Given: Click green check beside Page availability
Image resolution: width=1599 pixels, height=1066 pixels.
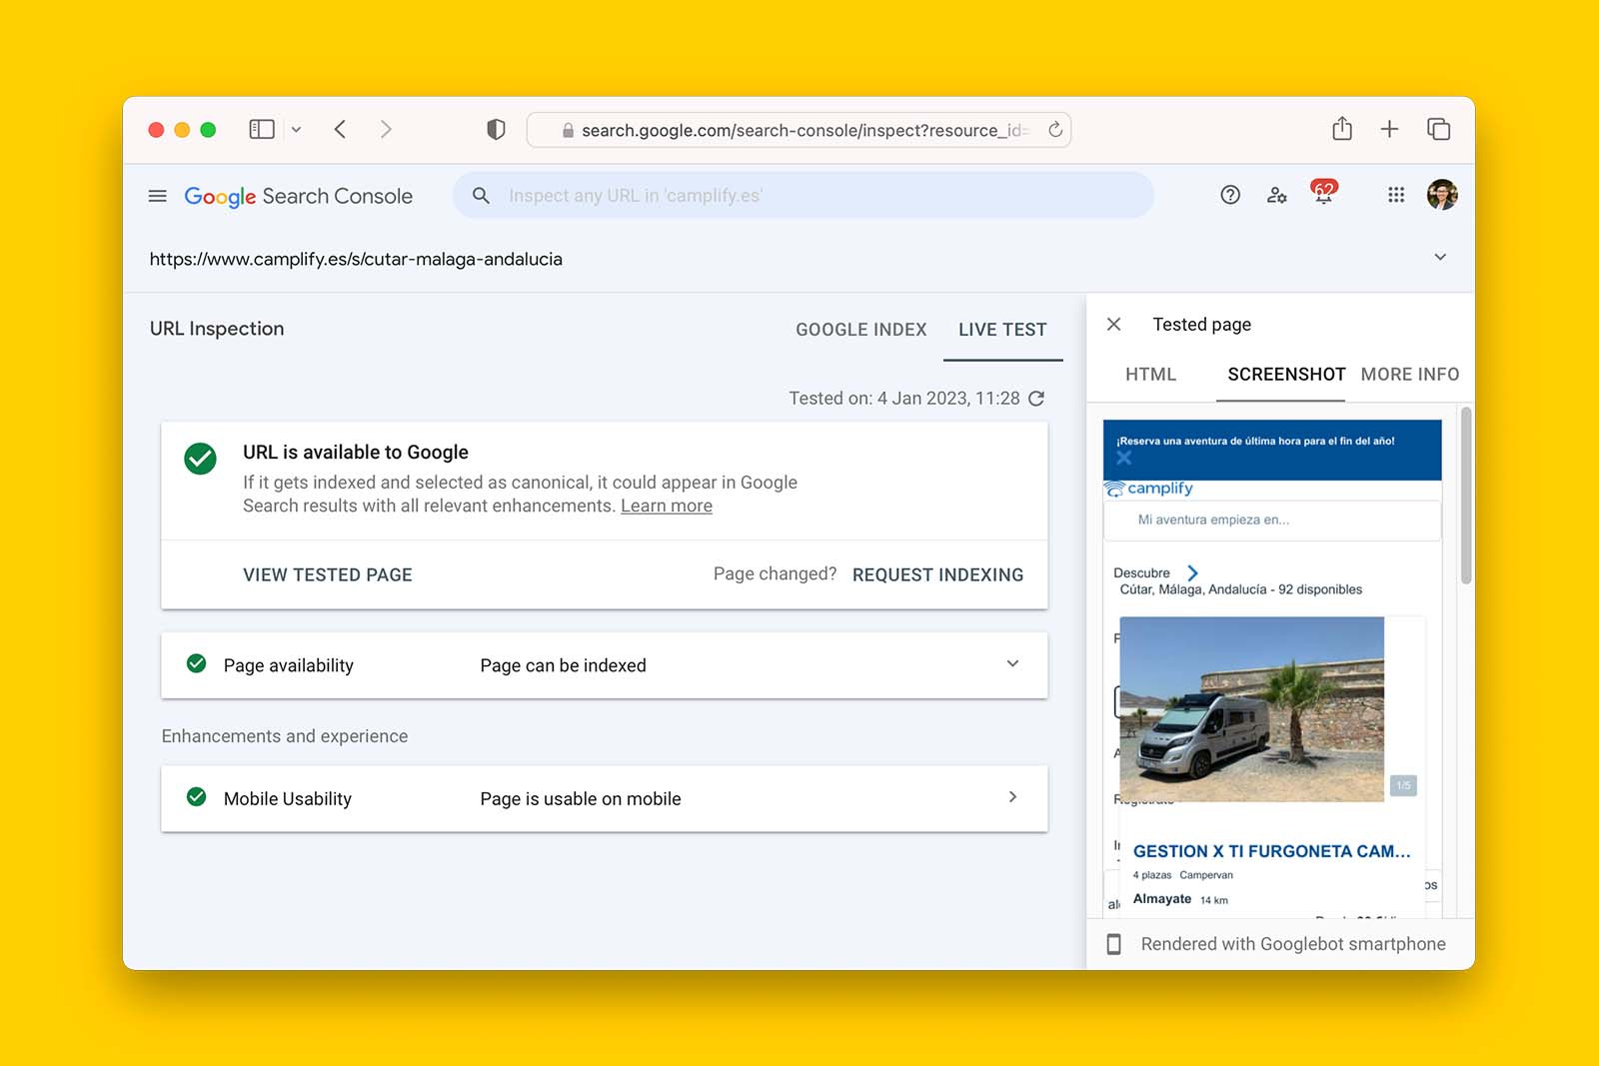Looking at the screenshot, I should pyautogui.click(x=197, y=663).
